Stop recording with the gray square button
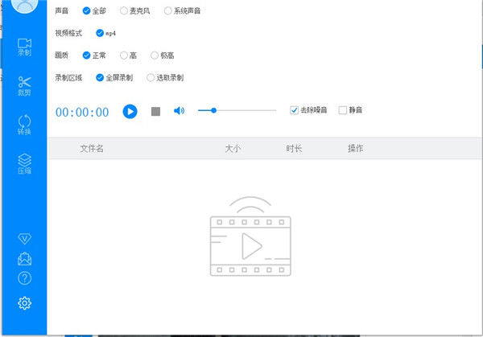 [x=156, y=111]
